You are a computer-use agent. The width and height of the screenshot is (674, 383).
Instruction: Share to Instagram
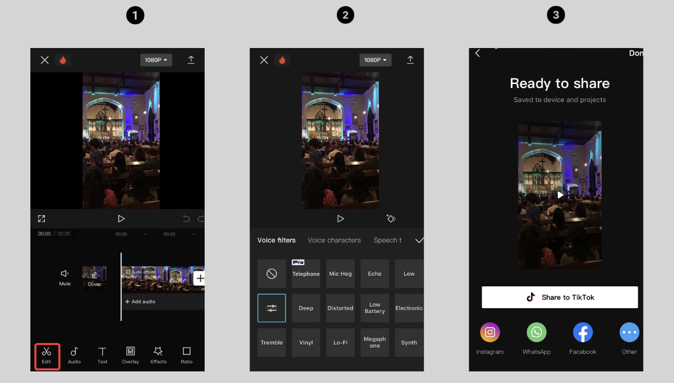(x=490, y=339)
